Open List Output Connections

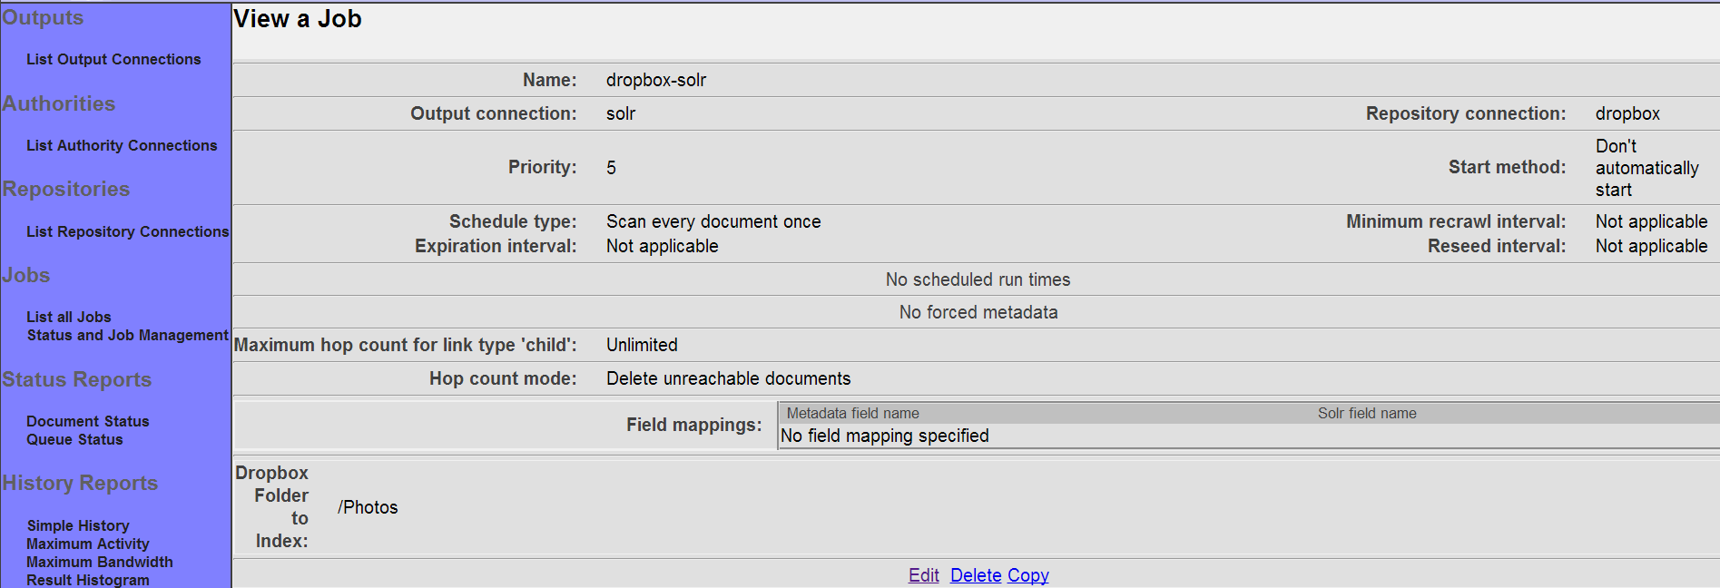coord(113,59)
